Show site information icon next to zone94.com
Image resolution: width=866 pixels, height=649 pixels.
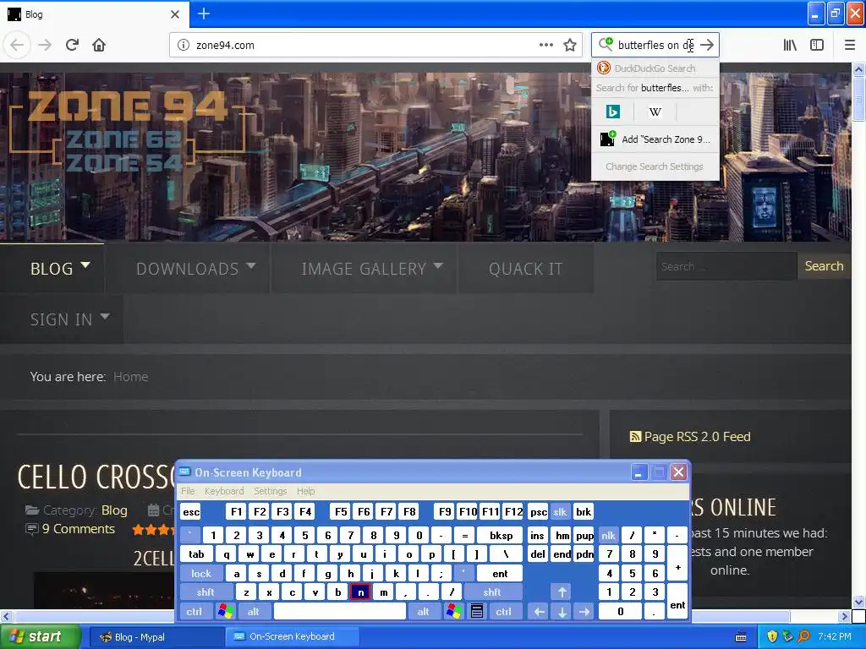coord(183,45)
